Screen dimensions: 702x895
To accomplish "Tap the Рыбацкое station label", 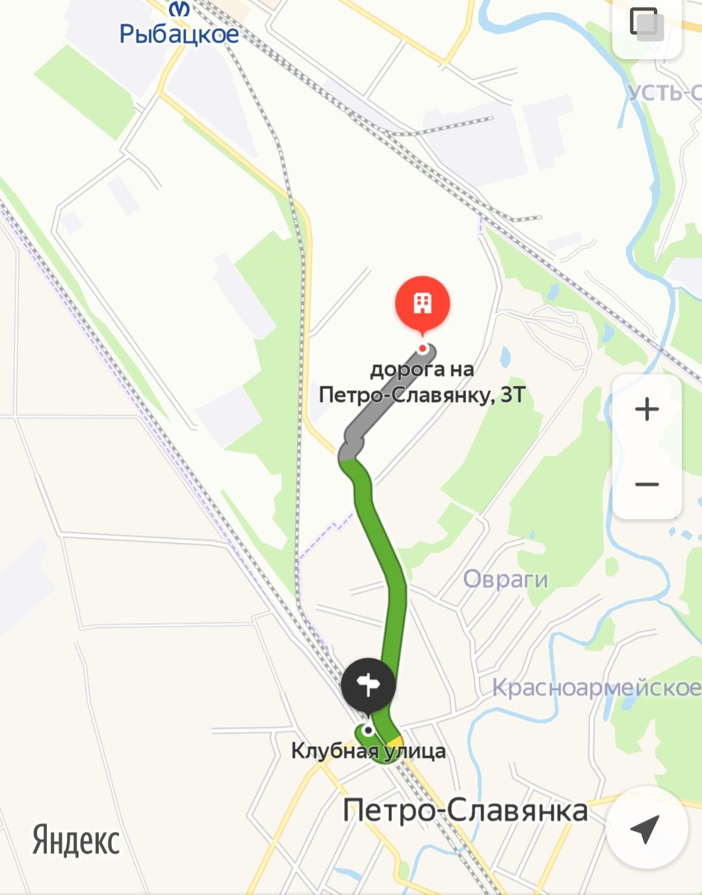I will click(x=179, y=34).
